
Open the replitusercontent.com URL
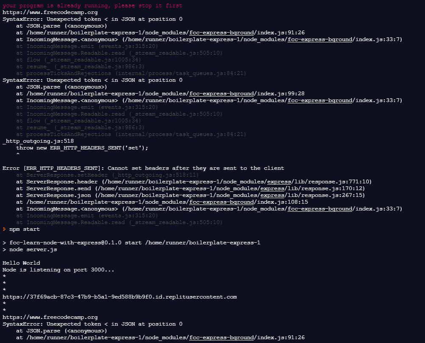point(120,297)
